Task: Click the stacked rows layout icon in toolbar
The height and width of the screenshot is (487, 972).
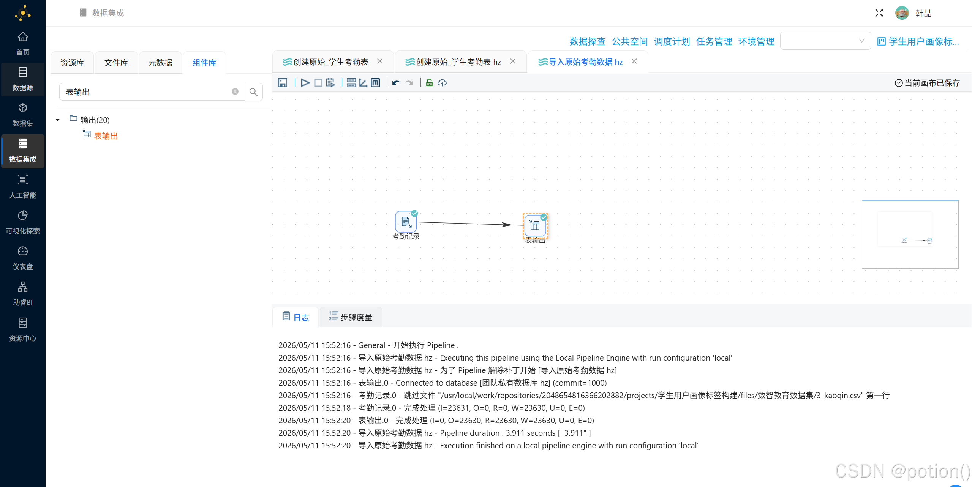Action: click(351, 83)
